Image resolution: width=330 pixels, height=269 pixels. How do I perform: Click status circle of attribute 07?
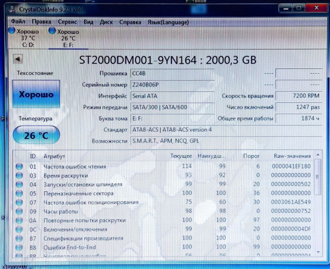click(x=19, y=202)
